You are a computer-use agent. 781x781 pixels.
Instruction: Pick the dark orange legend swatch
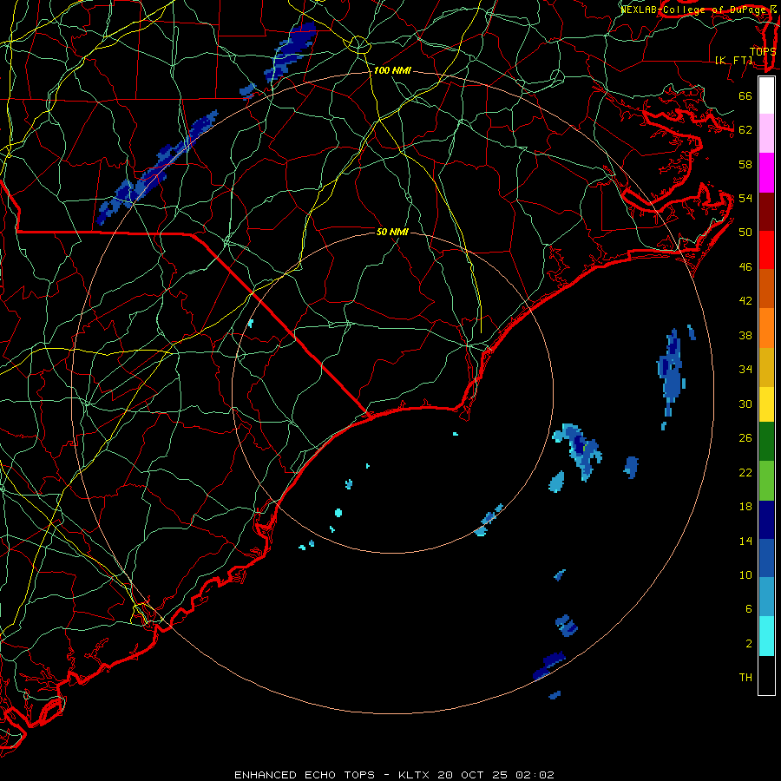coord(766,289)
